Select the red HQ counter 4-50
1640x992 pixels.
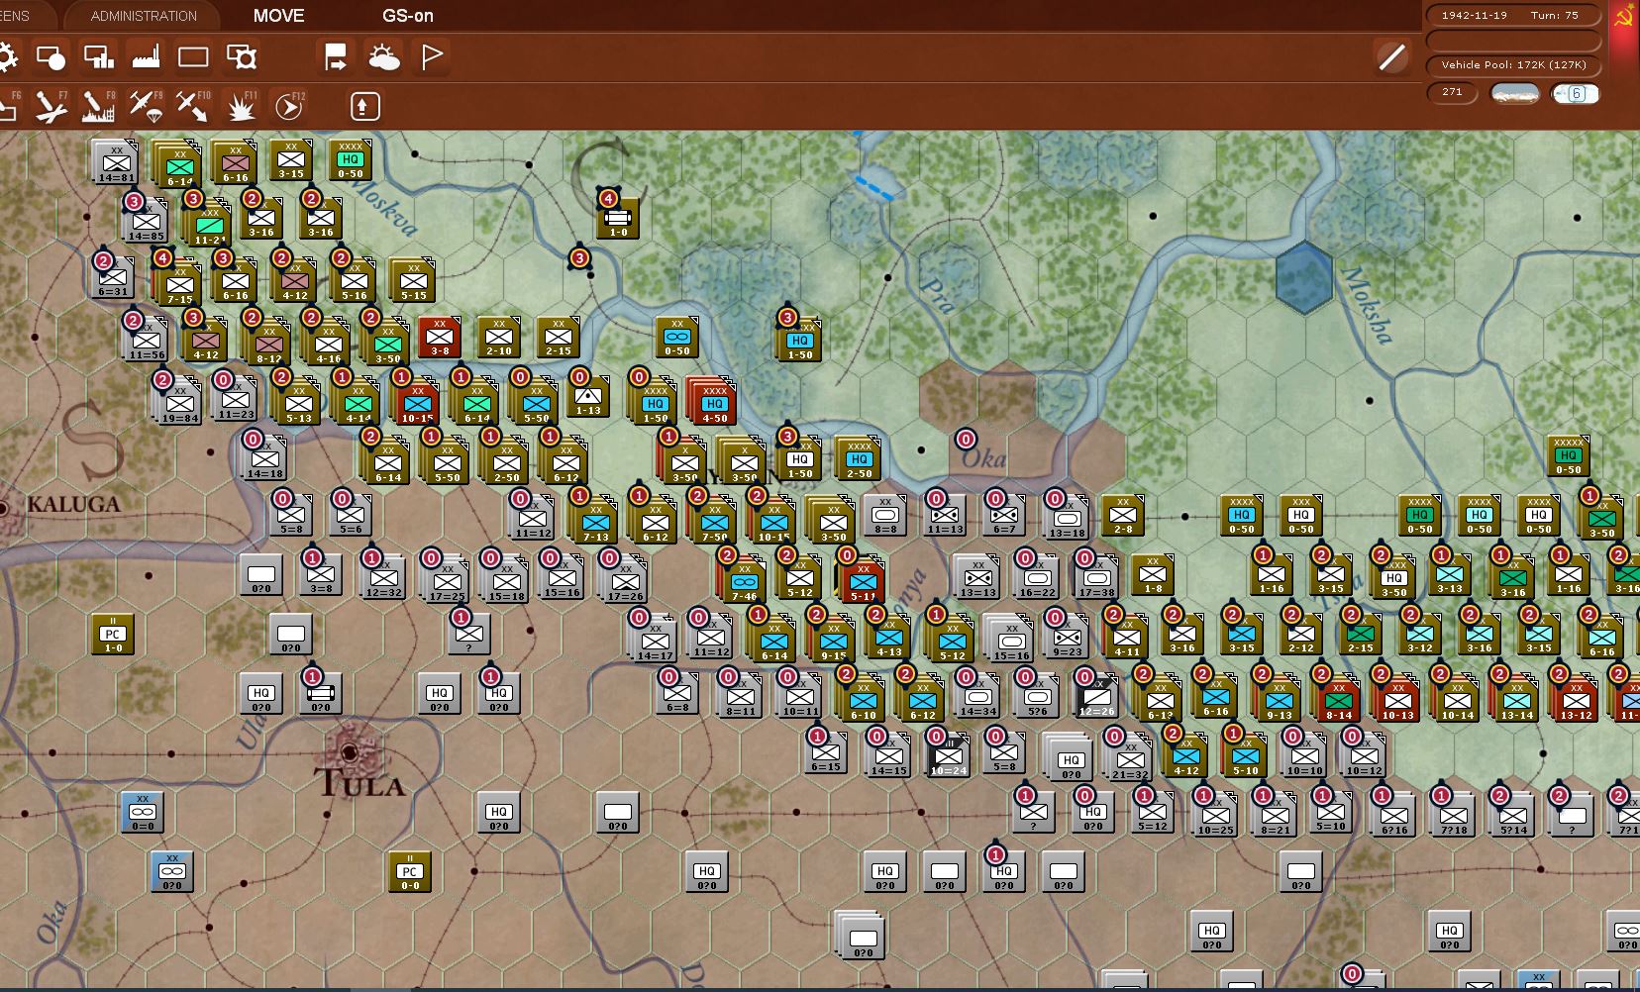pyautogui.click(x=713, y=401)
